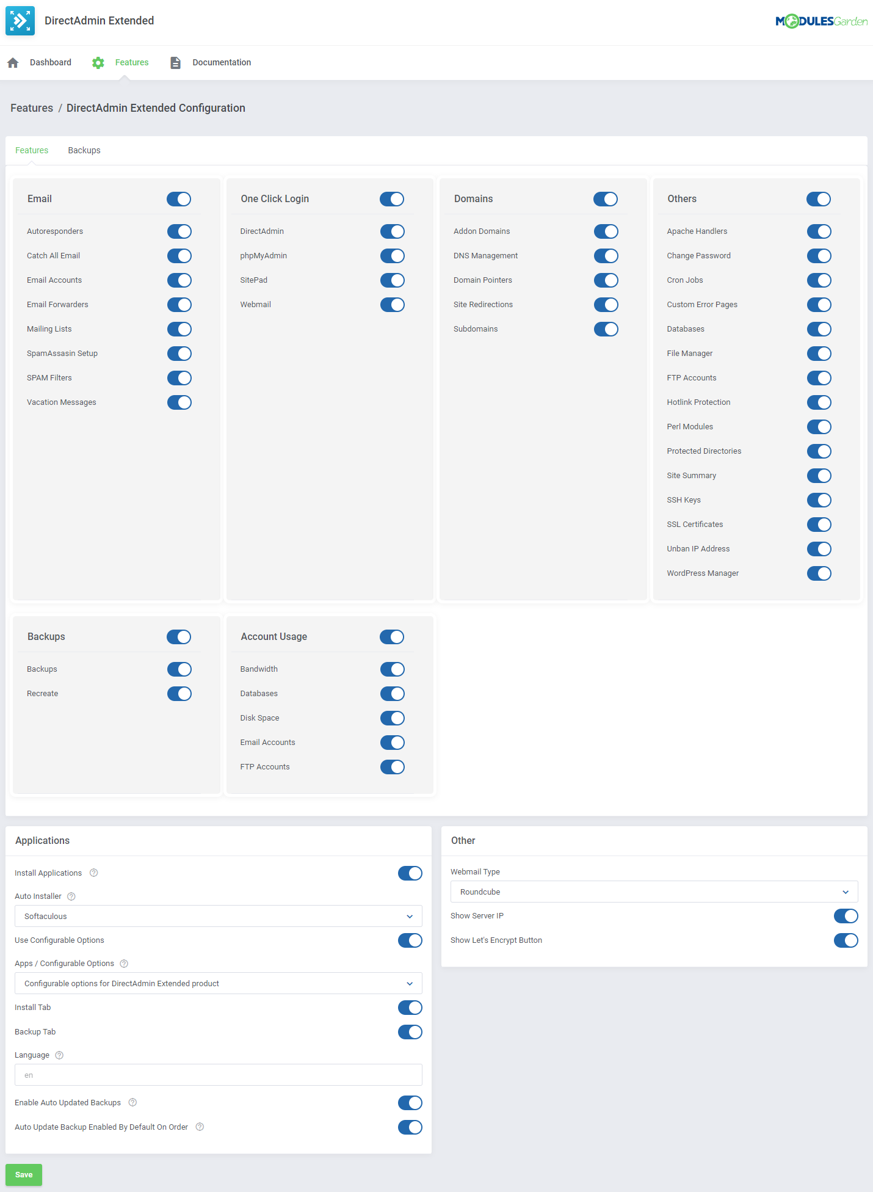
Task: Toggle Webmail one click login switch
Action: click(393, 305)
